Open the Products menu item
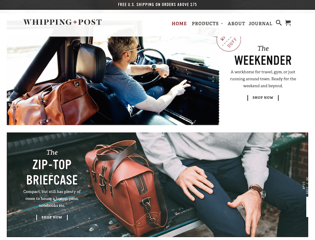315x240 pixels. click(x=205, y=24)
